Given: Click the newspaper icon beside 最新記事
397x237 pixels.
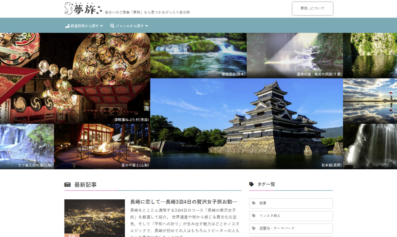Looking at the screenshot, I should 67,185.
